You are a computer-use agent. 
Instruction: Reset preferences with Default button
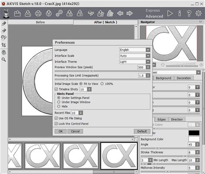(142, 131)
